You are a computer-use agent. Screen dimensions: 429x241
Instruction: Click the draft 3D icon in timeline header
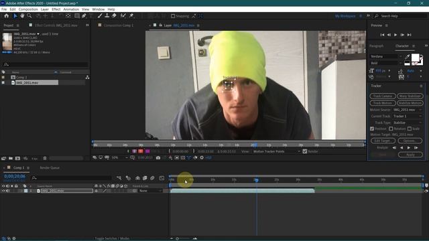point(128,178)
